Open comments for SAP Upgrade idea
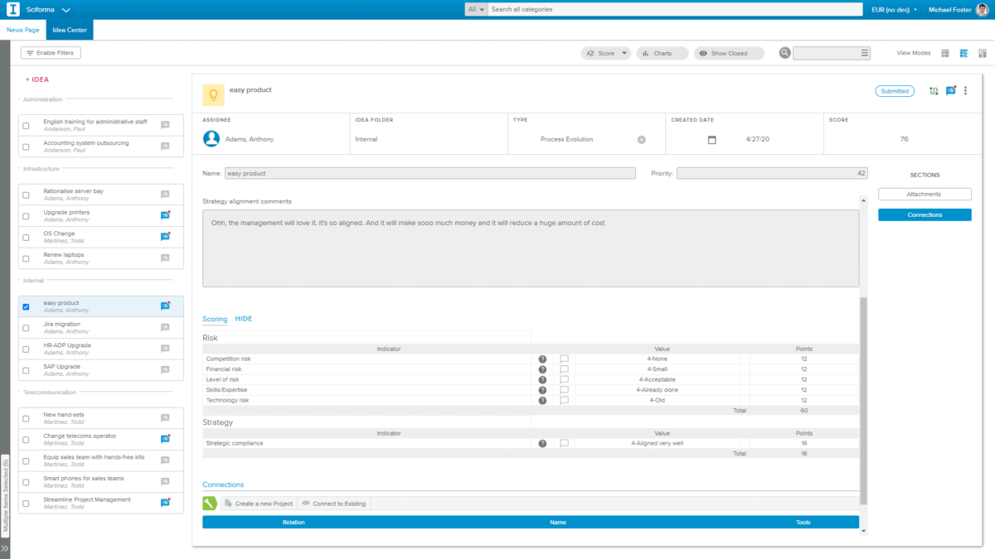Screen dimensions: 995x559 (x=165, y=369)
